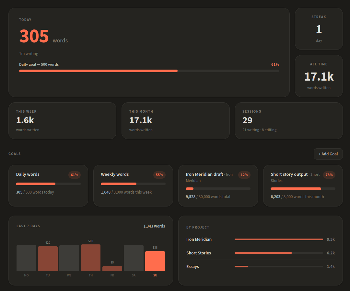Select the Iron Meridian row in By Project

click(261, 239)
